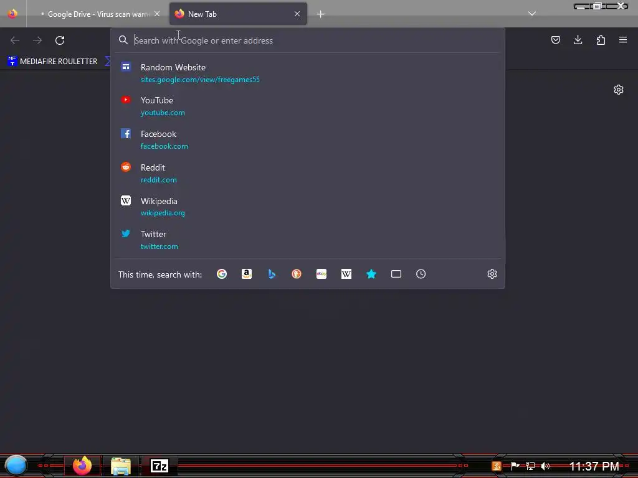Search with Wikipedia engine icon
The height and width of the screenshot is (478, 638).
(x=346, y=274)
